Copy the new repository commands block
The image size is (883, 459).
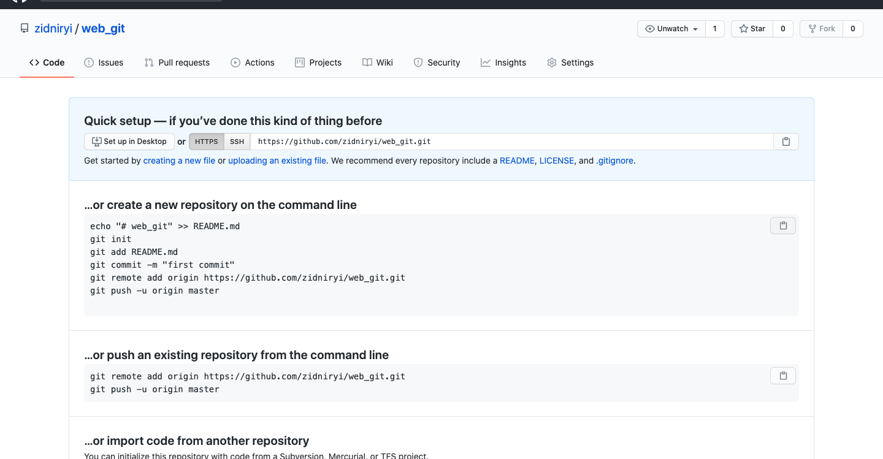click(x=782, y=226)
